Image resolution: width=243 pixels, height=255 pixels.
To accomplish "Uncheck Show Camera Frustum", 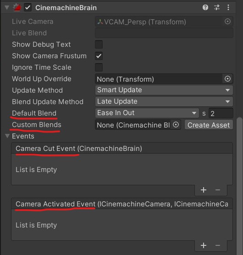I will click(99, 56).
